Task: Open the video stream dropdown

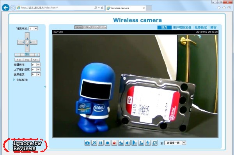Action: coord(33,28)
